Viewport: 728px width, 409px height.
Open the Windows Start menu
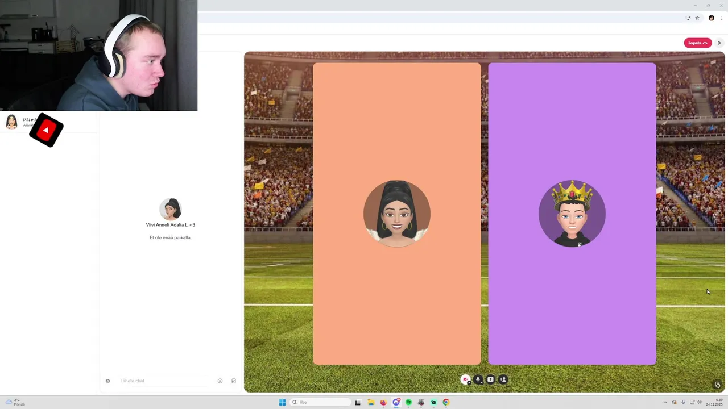pyautogui.click(x=282, y=402)
